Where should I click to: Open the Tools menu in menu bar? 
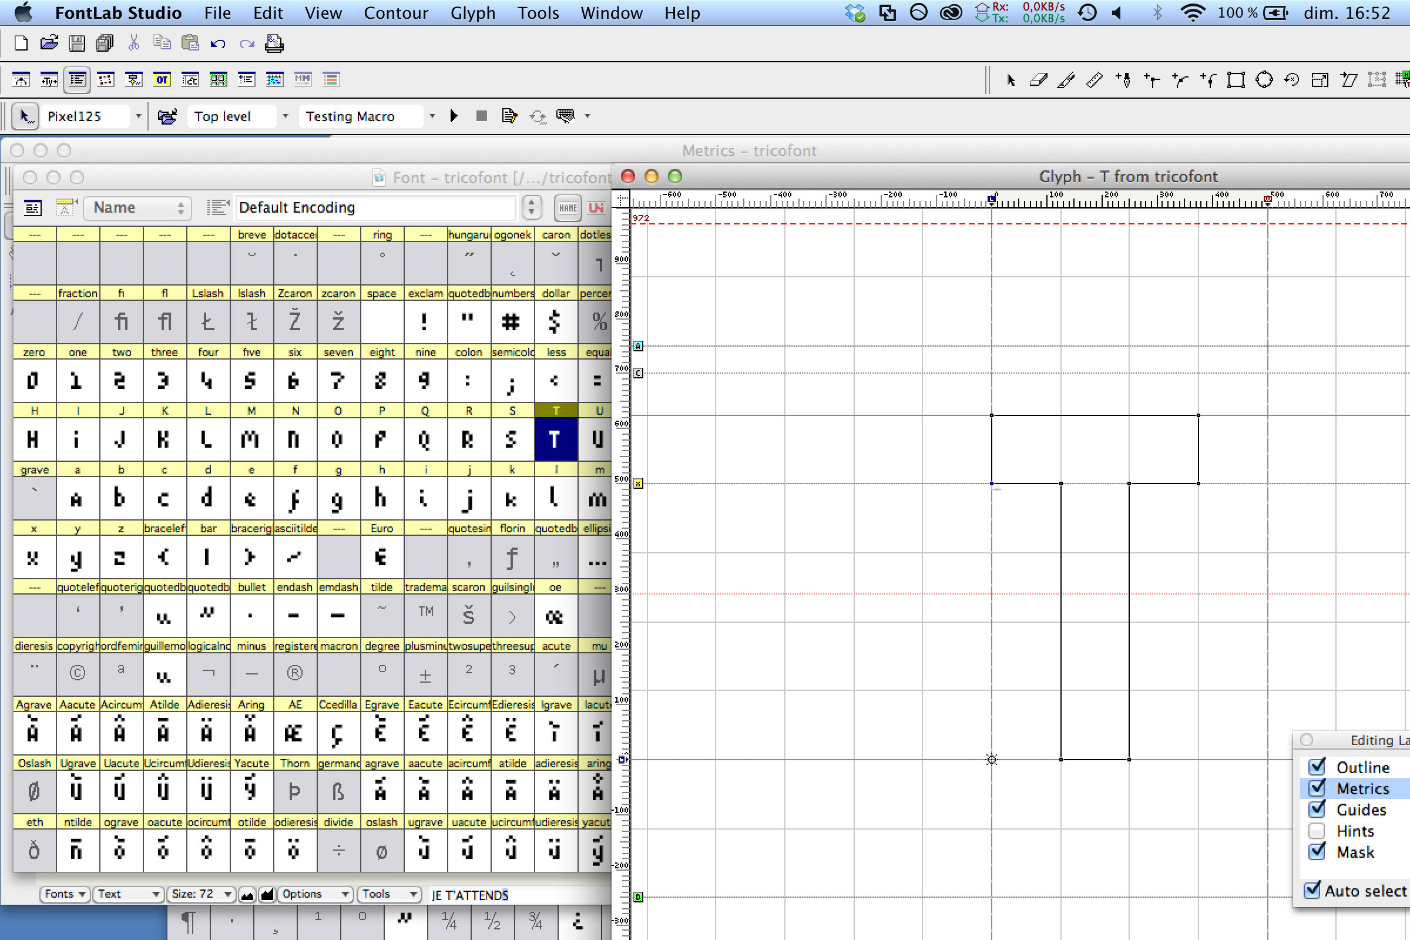[538, 12]
